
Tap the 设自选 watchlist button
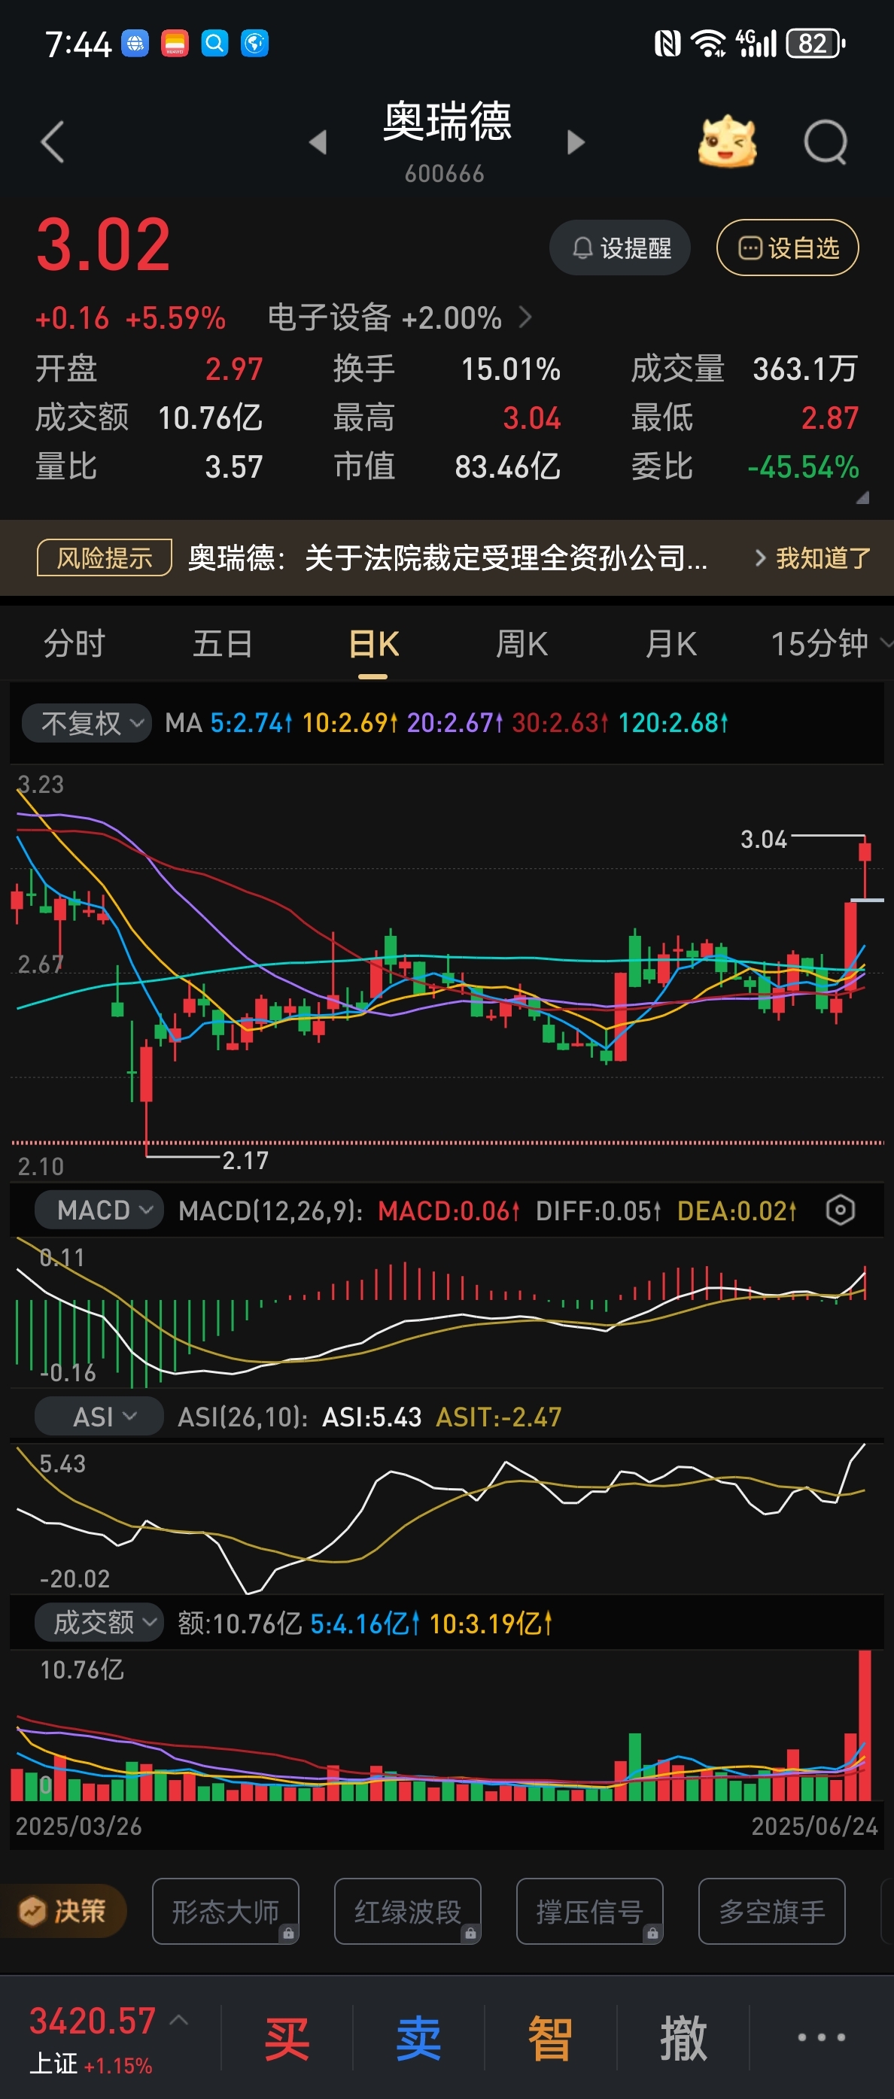point(787,248)
